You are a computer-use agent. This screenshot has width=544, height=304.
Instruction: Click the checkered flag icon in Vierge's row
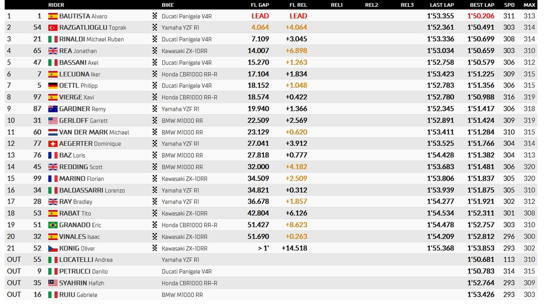point(155,97)
